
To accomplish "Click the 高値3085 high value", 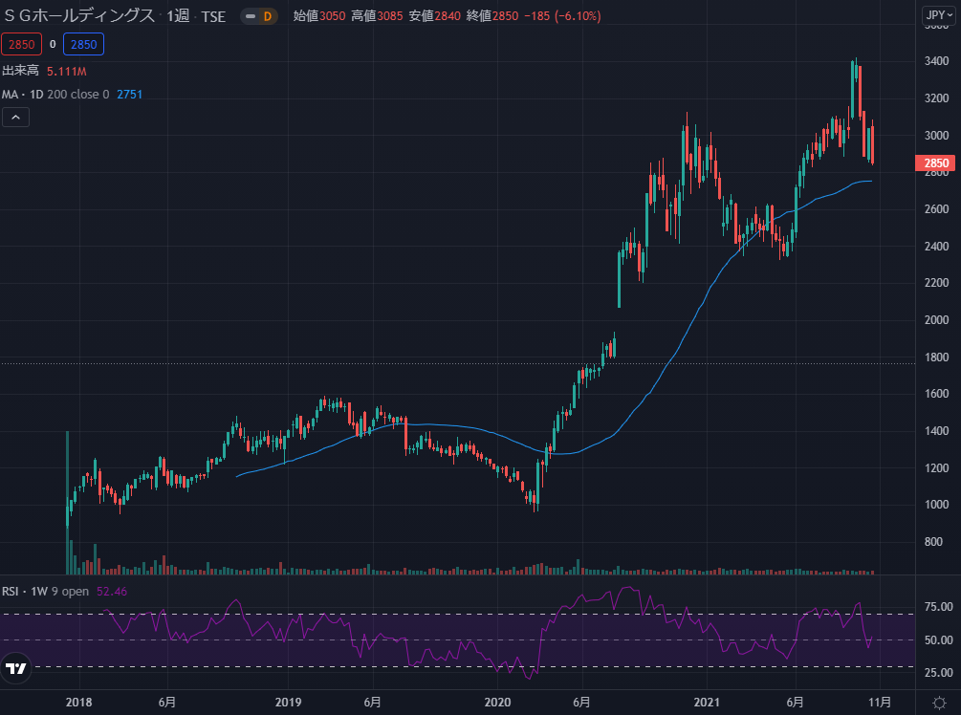I will coord(377,16).
